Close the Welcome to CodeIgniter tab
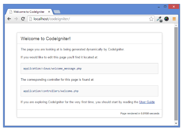The width and height of the screenshot is (184, 131). 49,12
